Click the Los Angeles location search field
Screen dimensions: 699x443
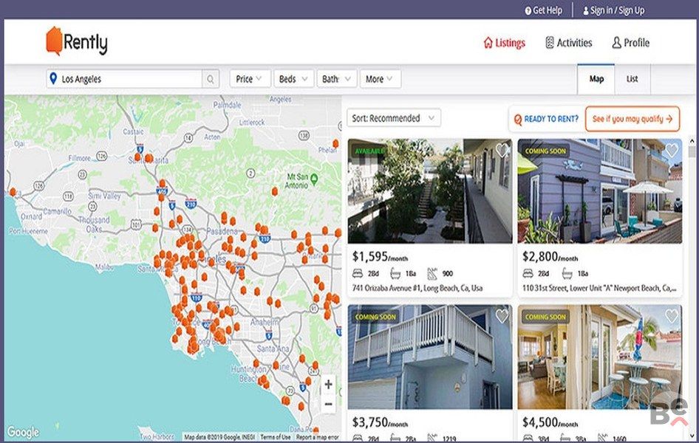(x=126, y=79)
